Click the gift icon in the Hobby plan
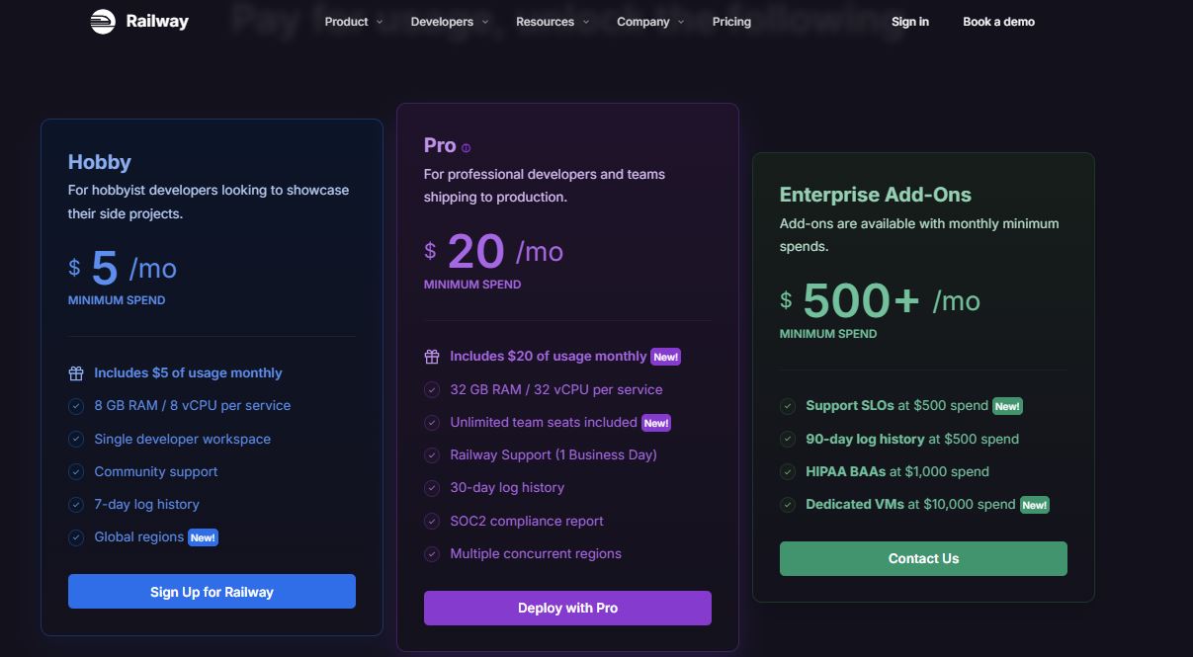 point(76,373)
